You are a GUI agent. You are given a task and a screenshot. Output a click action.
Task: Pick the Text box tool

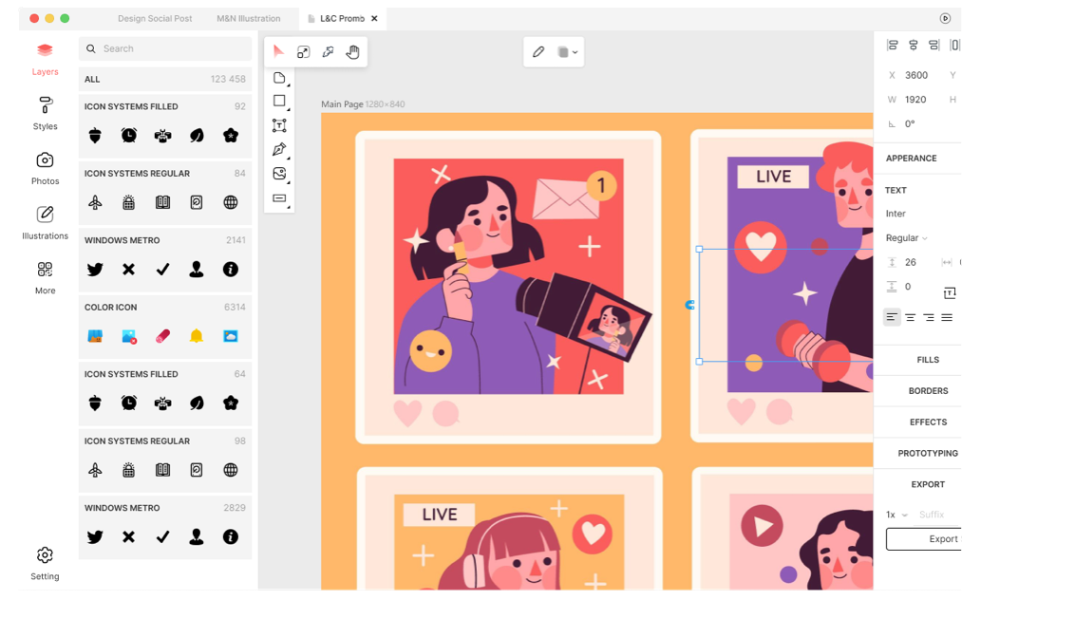(x=279, y=125)
